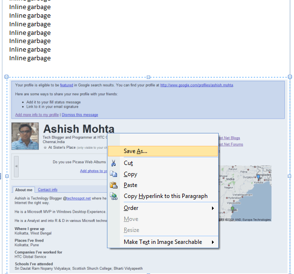294x274 pixels.
Task: Click 'Chennai,India' location text
Action: [x=54, y=142]
